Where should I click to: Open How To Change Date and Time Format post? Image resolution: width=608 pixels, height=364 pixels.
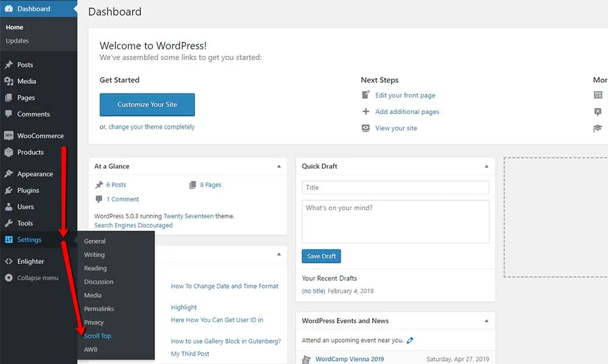[x=224, y=286]
